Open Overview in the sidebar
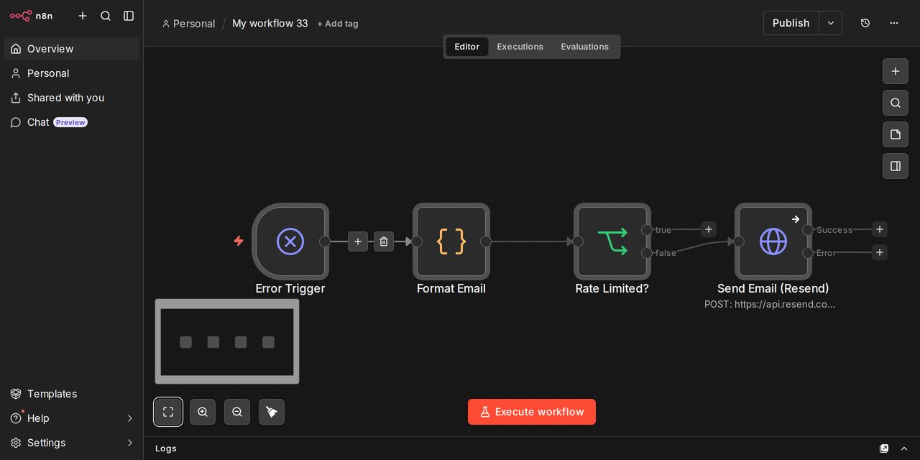Screen dimensions: 920x460 pos(71,49)
